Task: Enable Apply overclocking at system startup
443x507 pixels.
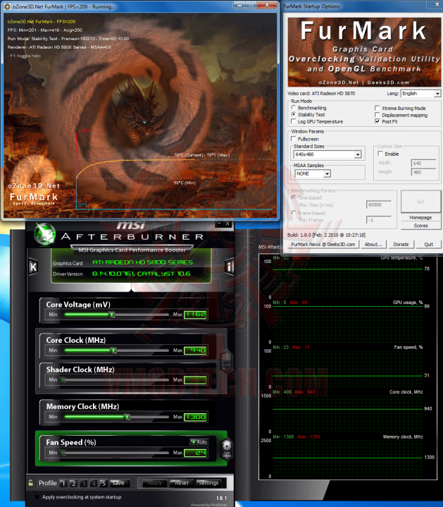Action: click(x=37, y=497)
